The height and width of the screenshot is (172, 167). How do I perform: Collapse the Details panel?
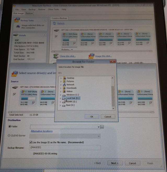[44, 35]
